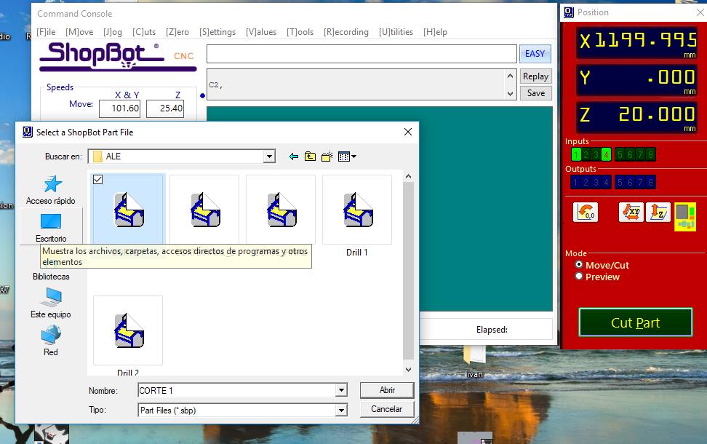Click the Select ShopBot Part File dialog icon

pos(28,132)
